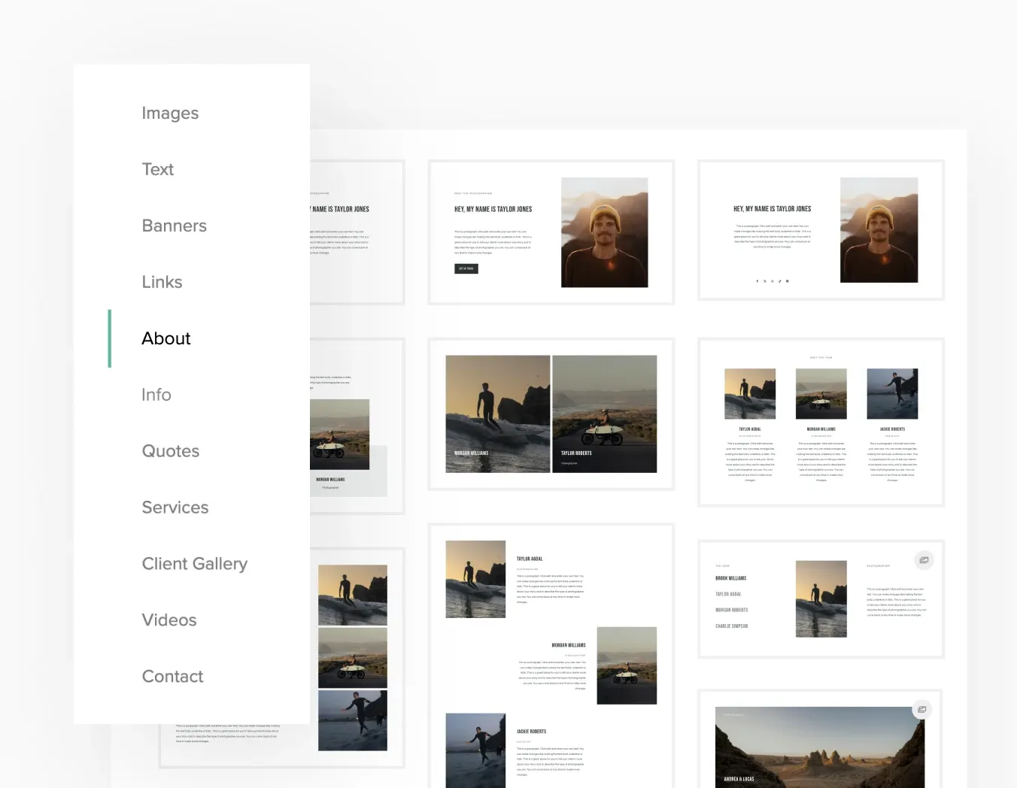Select the Client Gallery category
Viewport: 1017px width, 788px height.
pyautogui.click(x=194, y=563)
